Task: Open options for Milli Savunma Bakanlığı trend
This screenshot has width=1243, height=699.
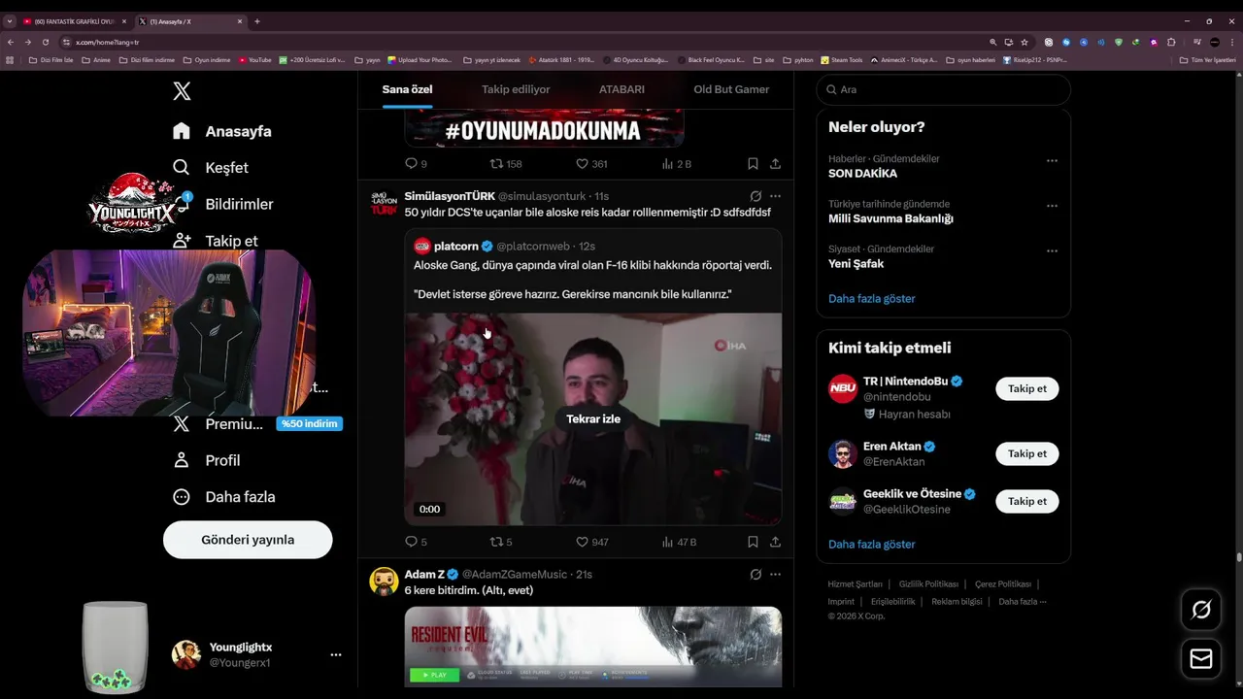Action: pos(1052,206)
